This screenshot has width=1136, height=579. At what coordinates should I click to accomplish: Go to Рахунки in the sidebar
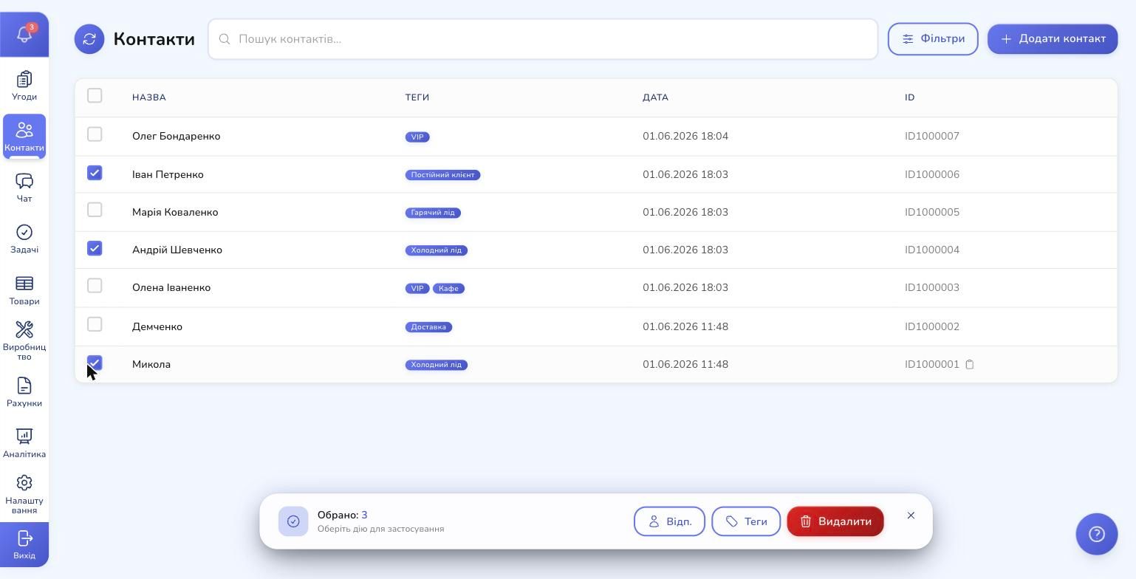[24, 392]
